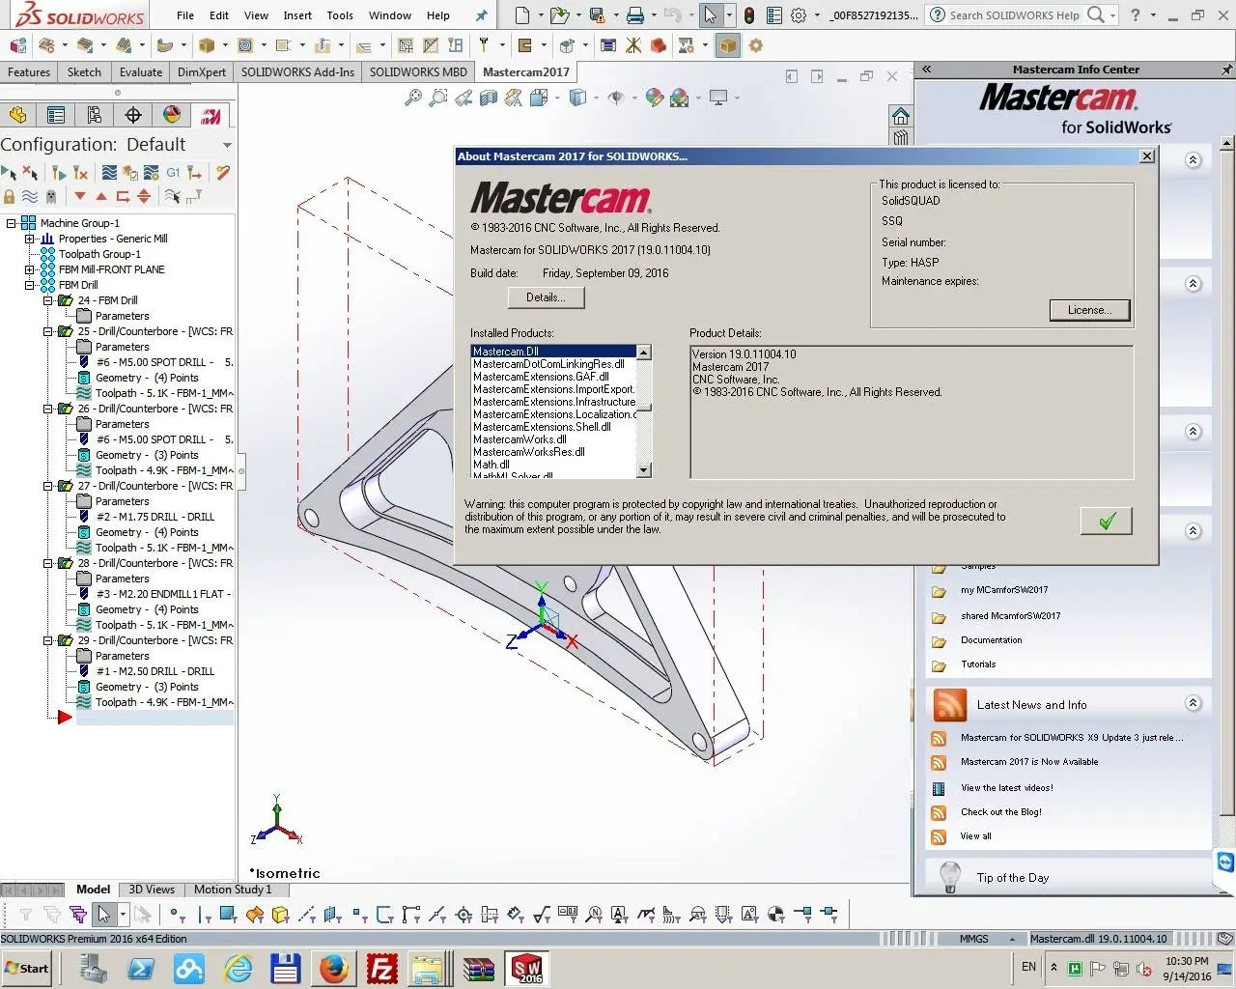Image resolution: width=1236 pixels, height=989 pixels.
Task: Click the Internet Explorer taskbar icon
Action: [238, 968]
